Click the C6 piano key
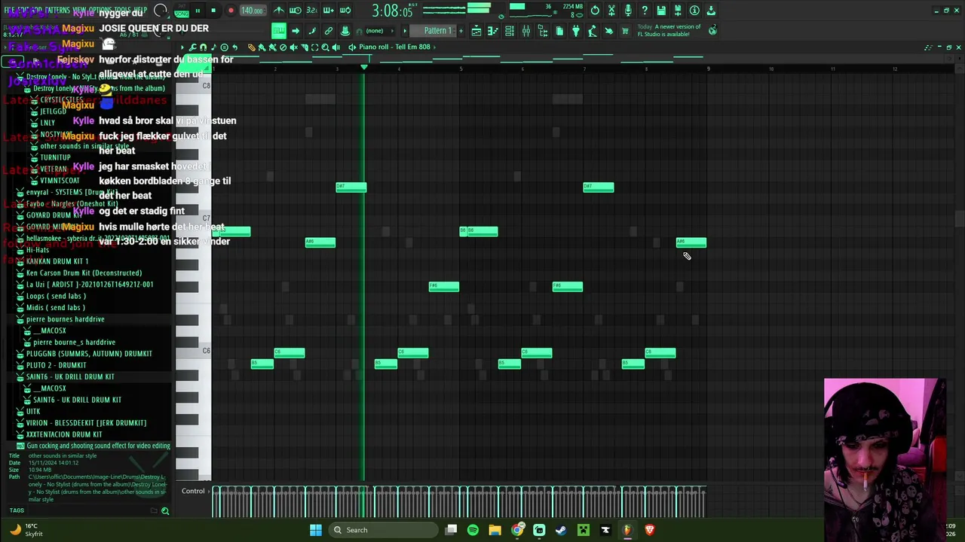965x542 pixels. click(193, 352)
